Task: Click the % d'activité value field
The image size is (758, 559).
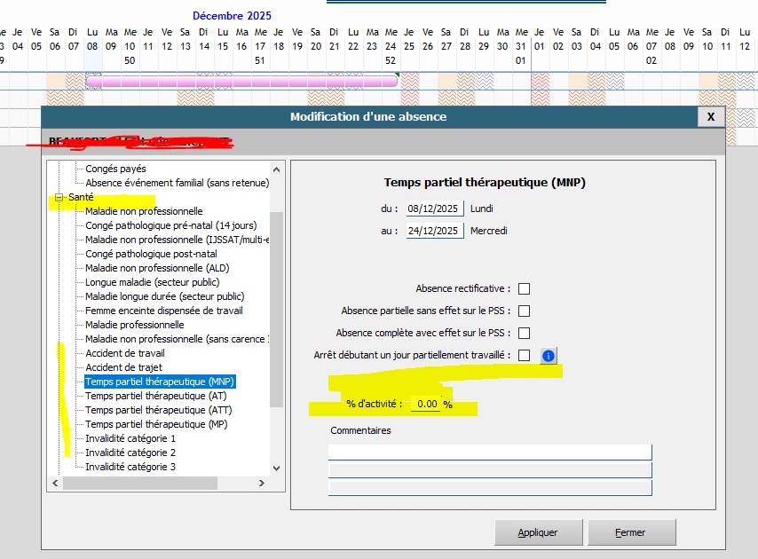Action: coord(425,404)
